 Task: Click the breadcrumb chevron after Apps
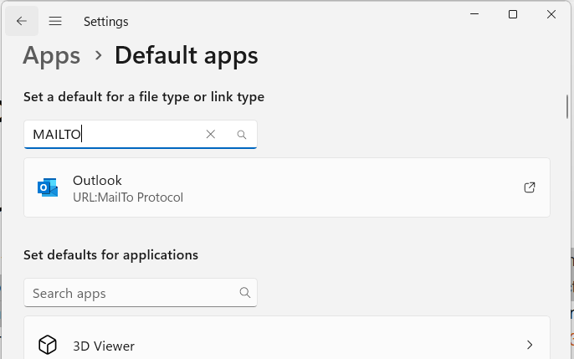[98, 56]
